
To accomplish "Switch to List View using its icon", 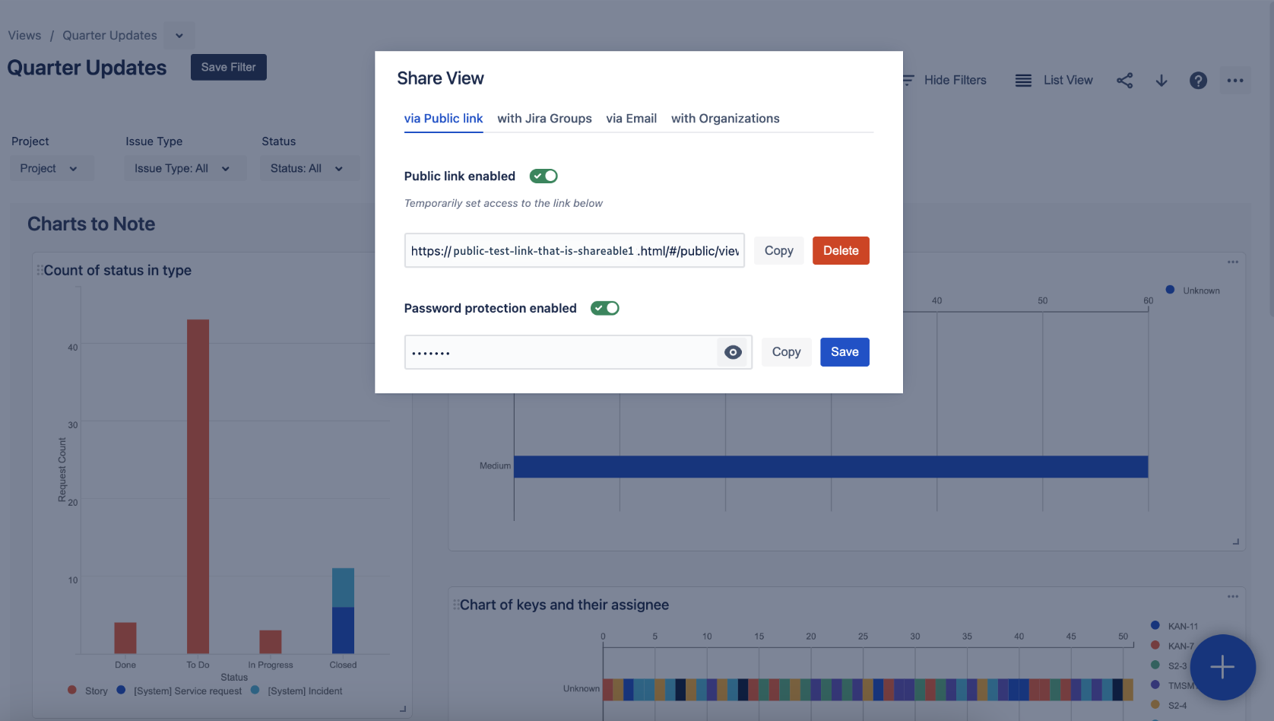I will [1022, 80].
